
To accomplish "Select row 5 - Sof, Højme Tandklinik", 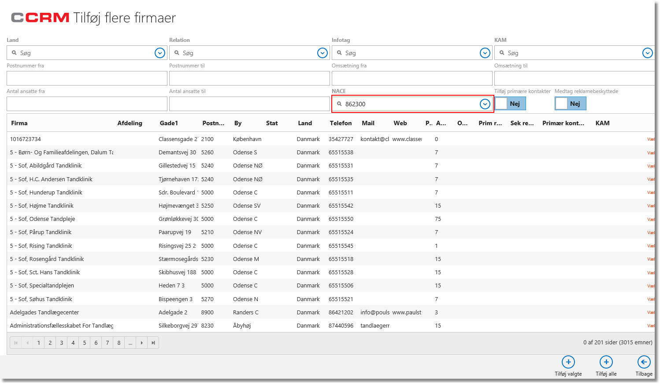I will click(x=330, y=206).
